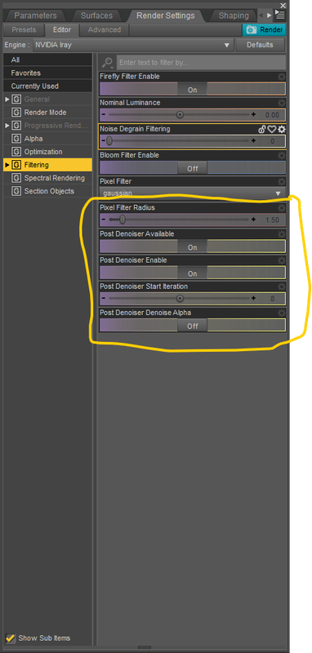312x653 pixels.
Task: Click the G icon next to Filtering
Action: pyautogui.click(x=16, y=165)
